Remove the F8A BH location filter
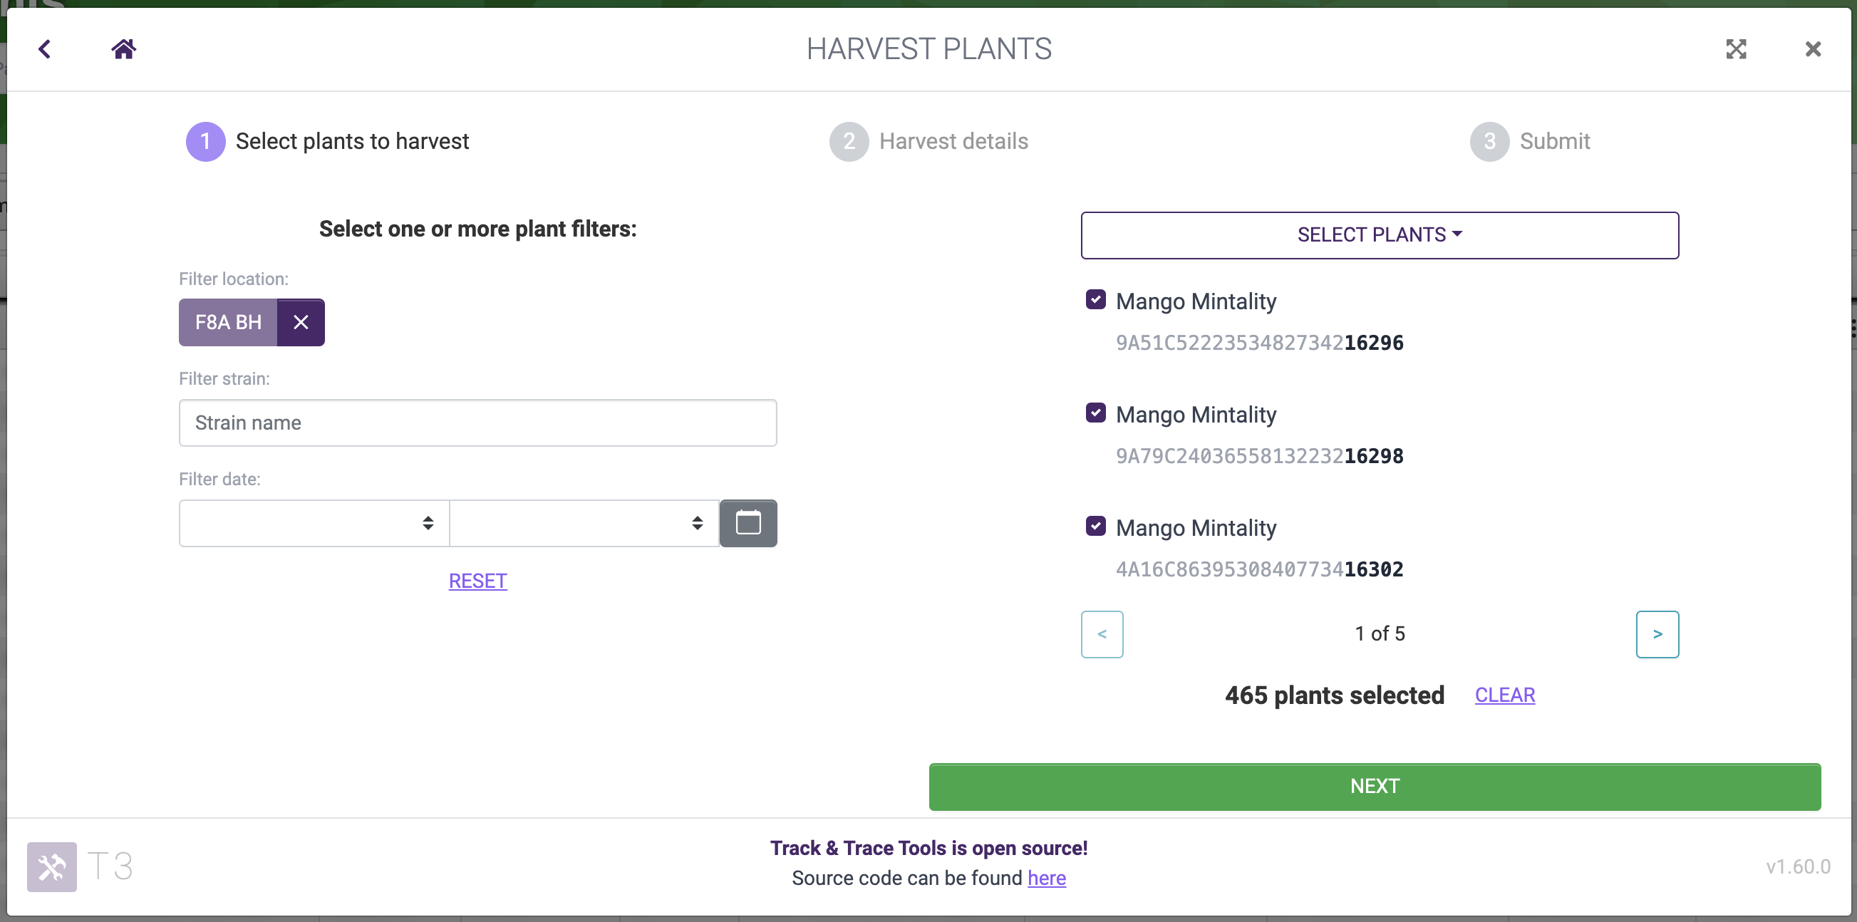1857x922 pixels. [301, 322]
